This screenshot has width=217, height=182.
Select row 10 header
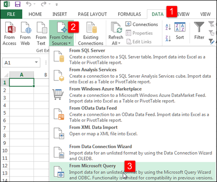pos(5,150)
